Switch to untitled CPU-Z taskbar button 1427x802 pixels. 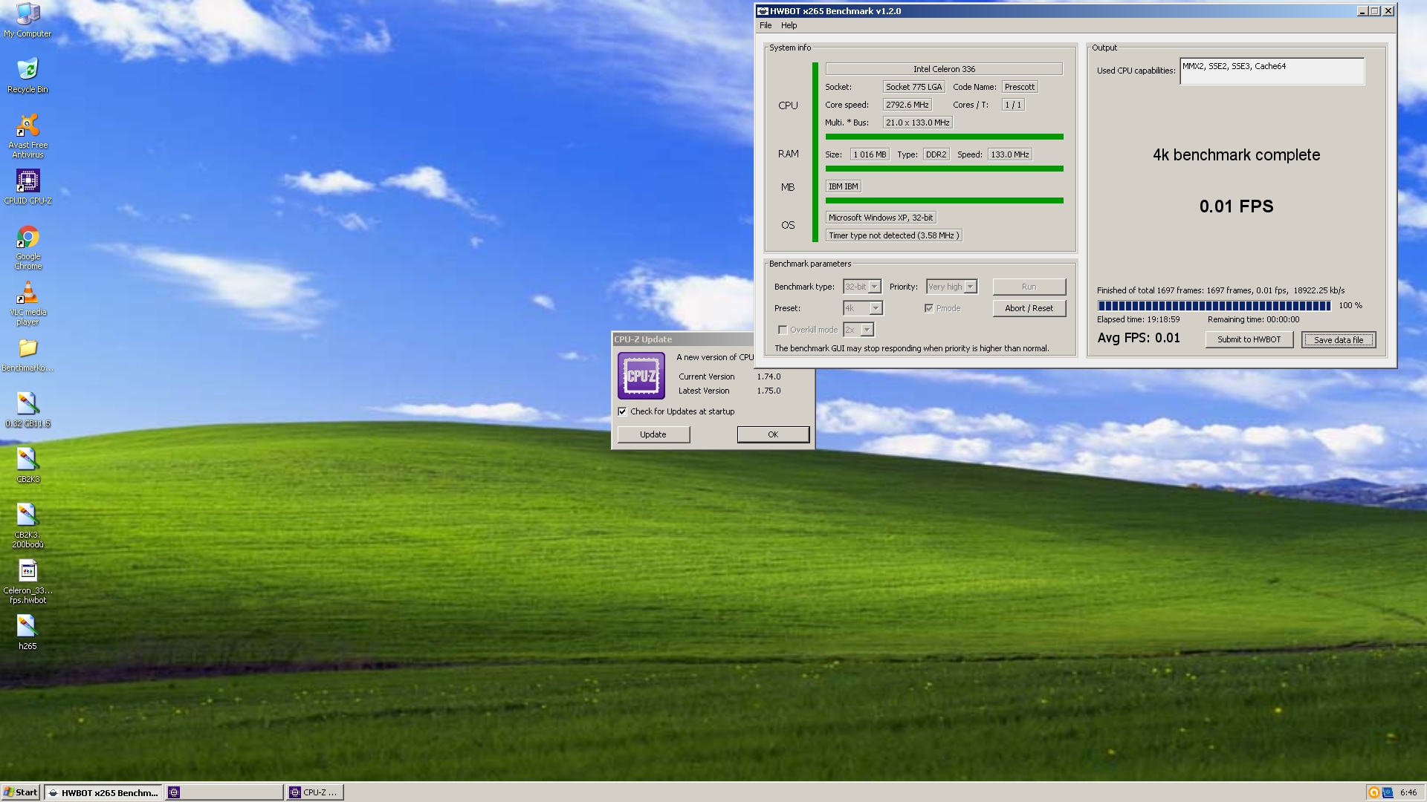point(224,792)
